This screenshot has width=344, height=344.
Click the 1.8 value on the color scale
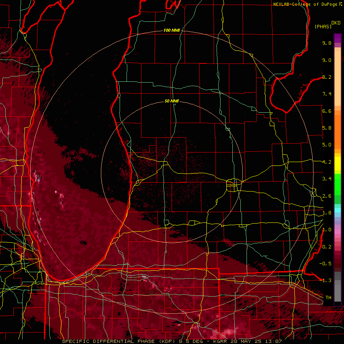(327, 213)
